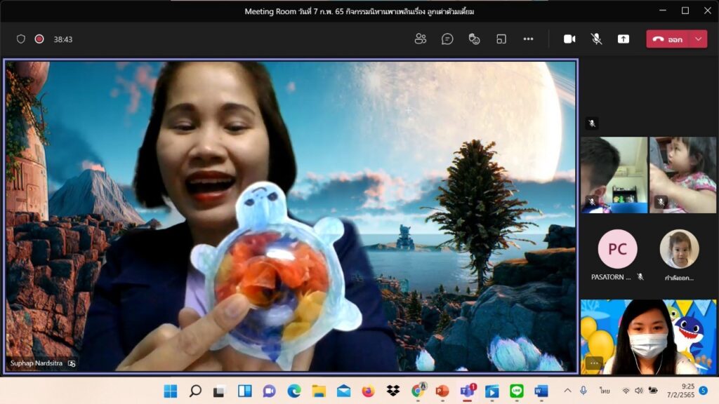Image resolution: width=719 pixels, height=404 pixels.
Task: Open the reactions and raise hand menu
Action: tap(475, 39)
